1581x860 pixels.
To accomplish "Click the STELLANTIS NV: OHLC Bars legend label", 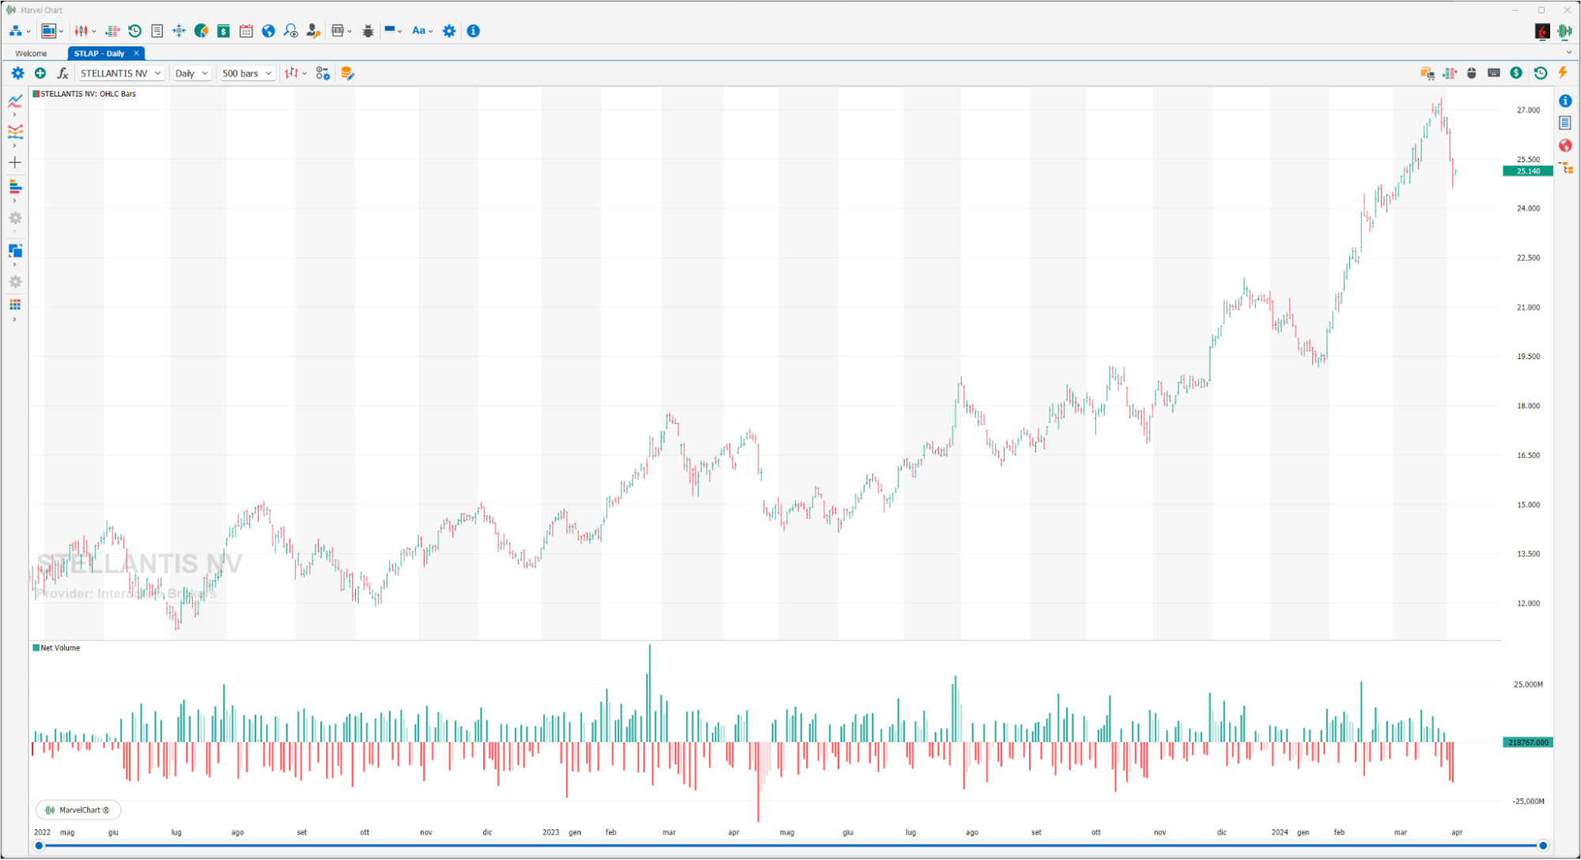I will click(84, 93).
